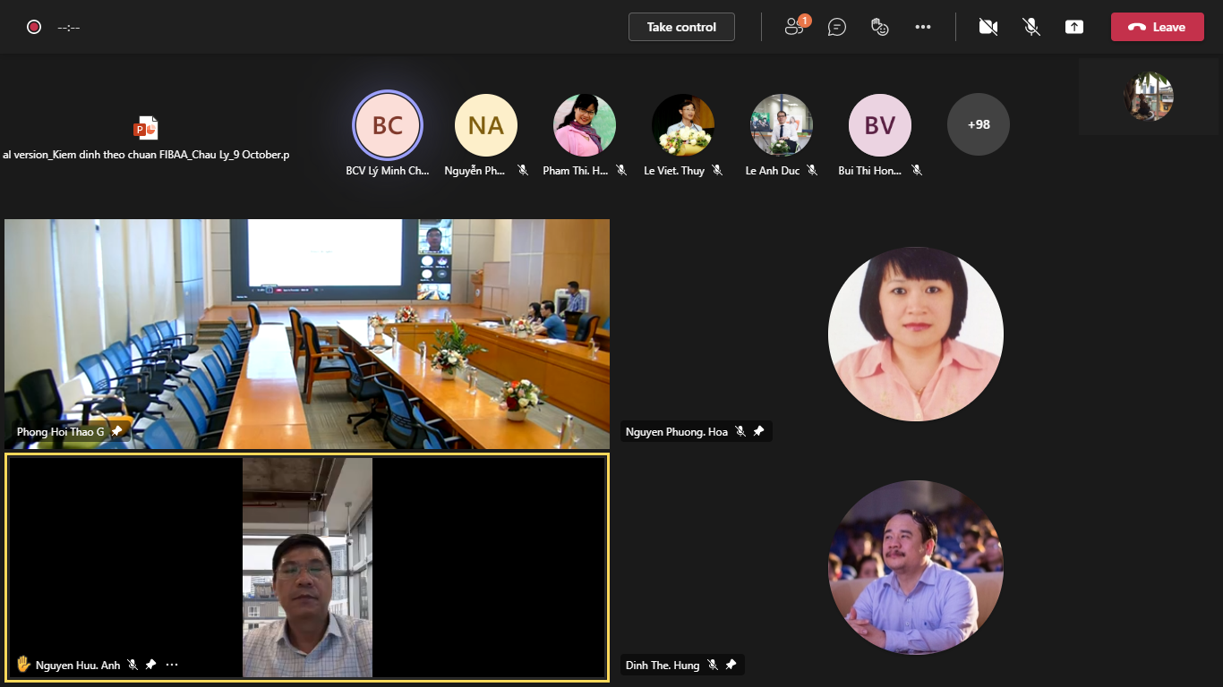Click the BCV Lý Minh Ch... name label
This screenshot has width=1223, height=687.
coord(388,171)
